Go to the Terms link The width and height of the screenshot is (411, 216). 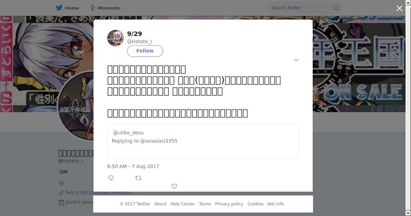[205, 204]
